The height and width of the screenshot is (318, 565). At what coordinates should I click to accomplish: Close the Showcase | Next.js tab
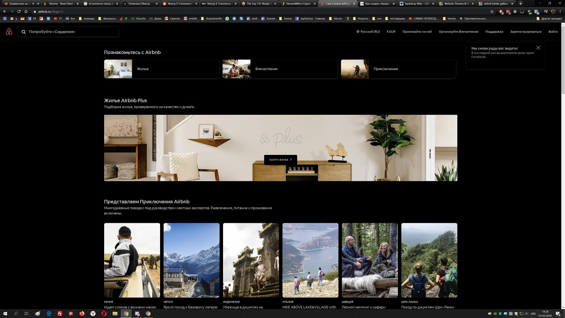(157, 4)
